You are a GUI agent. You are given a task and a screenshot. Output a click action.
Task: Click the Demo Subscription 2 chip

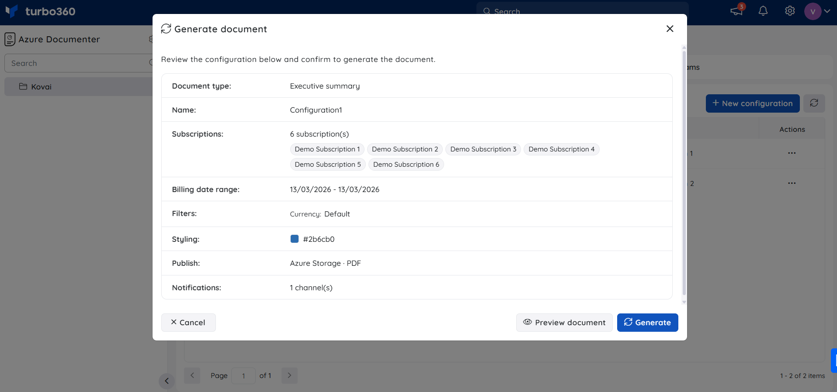(405, 149)
